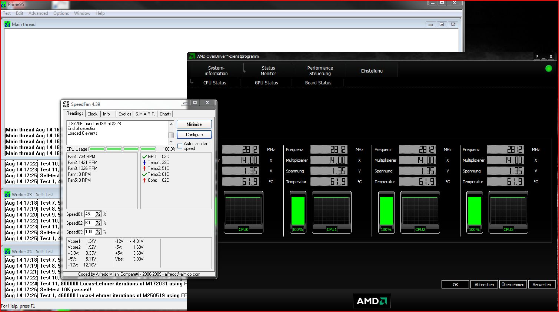Open the Test menu in Prime95
559x312 pixels.
pyautogui.click(x=7, y=13)
